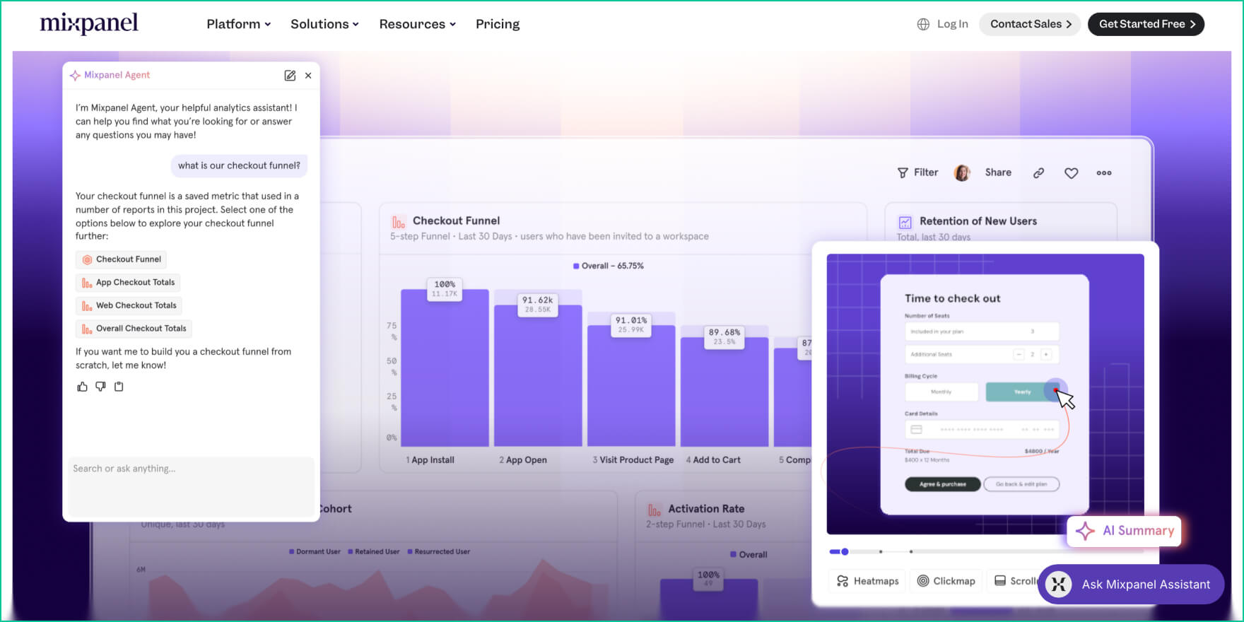Open the Activation Rate report title

tap(706, 509)
